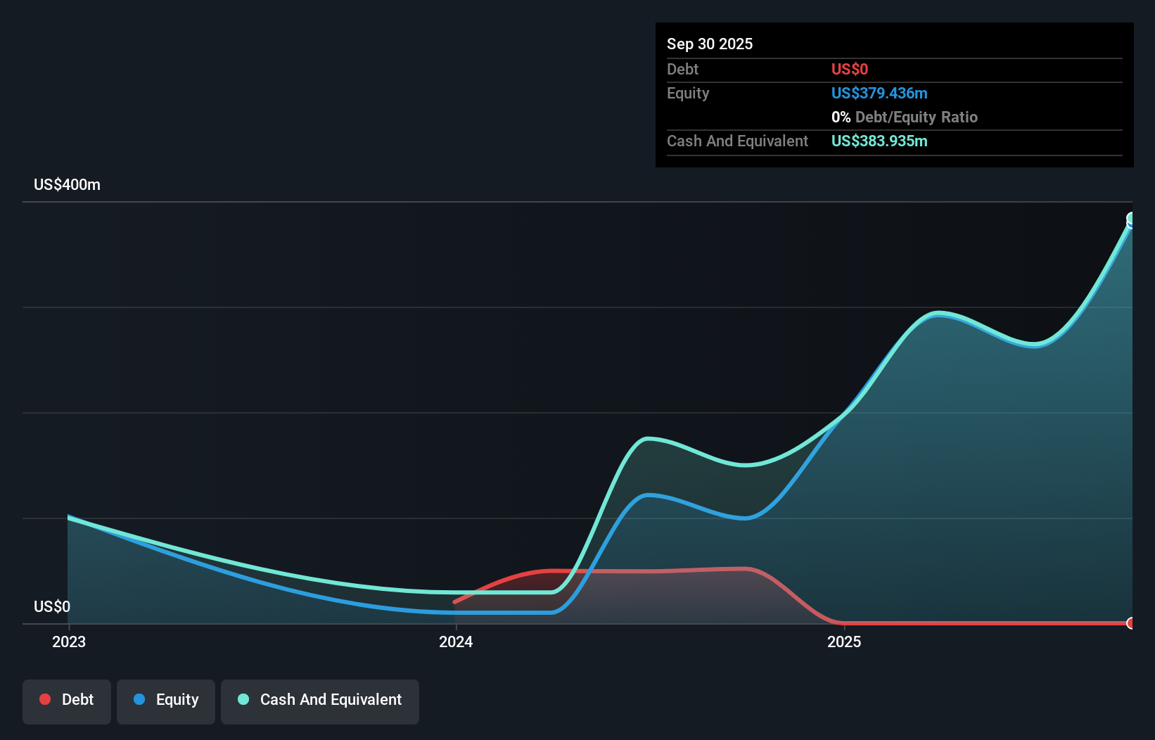Image resolution: width=1155 pixels, height=740 pixels.
Task: Select the 2025 axis label
Action: click(845, 642)
